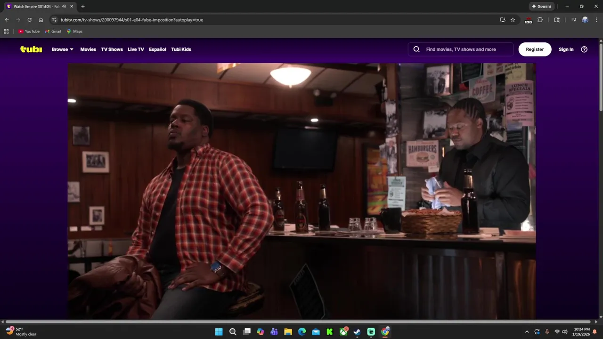This screenshot has height=339, width=603.
Task: Open the Maps bookmark
Action: [74, 32]
